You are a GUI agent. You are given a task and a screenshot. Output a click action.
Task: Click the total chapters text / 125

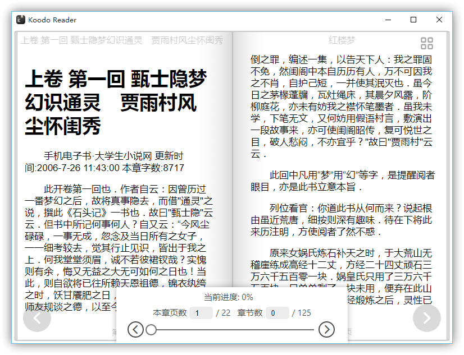click(301, 313)
